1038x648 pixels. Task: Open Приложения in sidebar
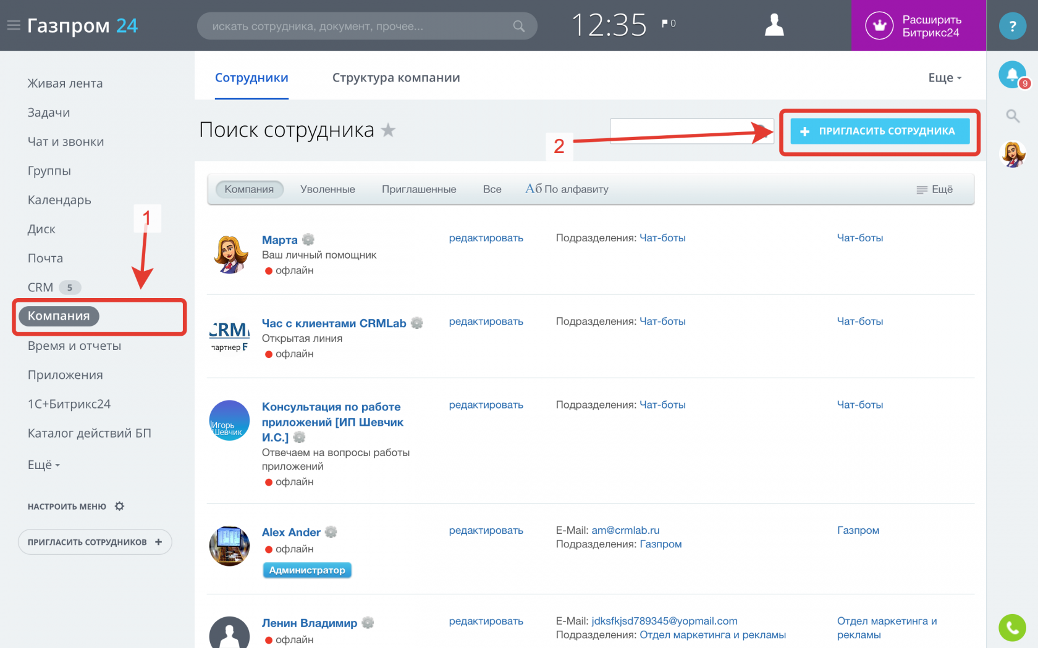point(65,375)
